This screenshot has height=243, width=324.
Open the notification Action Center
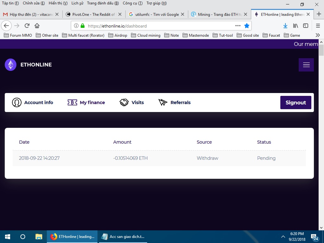tap(315, 237)
